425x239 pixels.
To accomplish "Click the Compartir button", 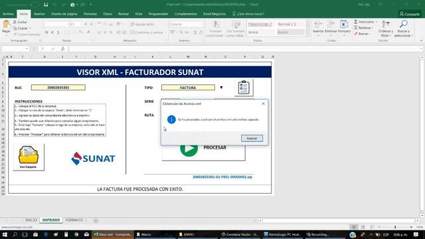I will [x=410, y=14].
